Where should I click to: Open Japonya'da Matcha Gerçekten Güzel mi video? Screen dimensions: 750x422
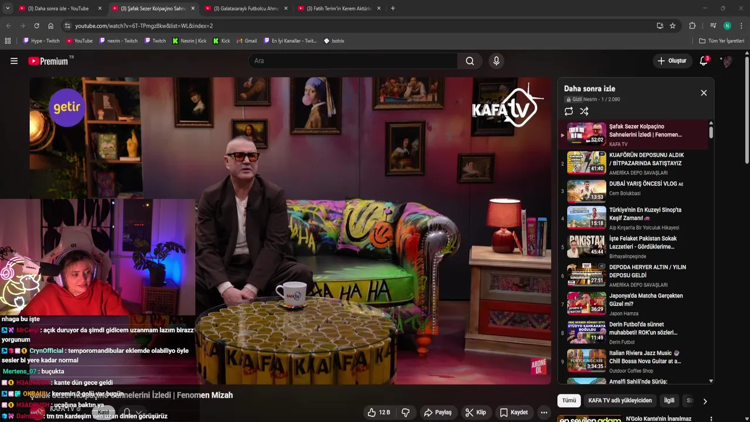point(633,304)
